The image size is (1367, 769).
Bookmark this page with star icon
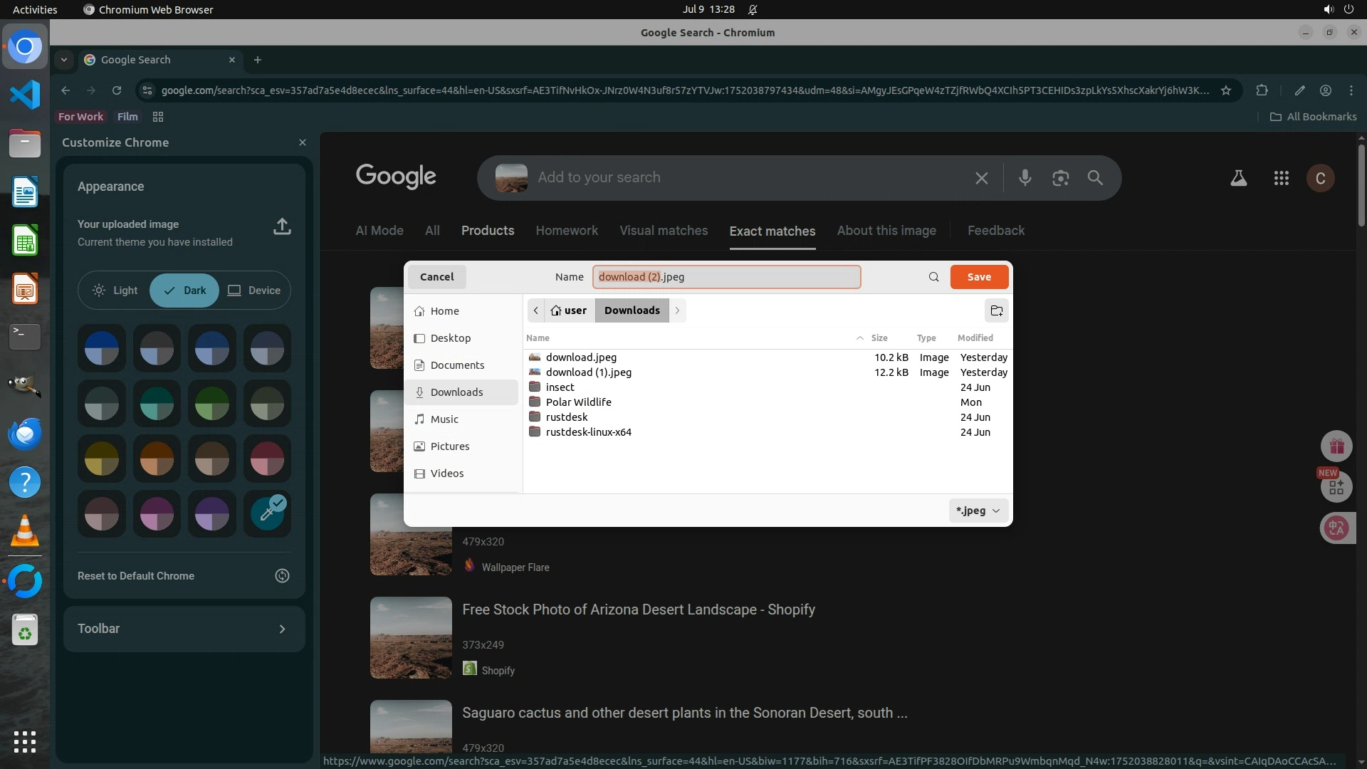click(1225, 90)
